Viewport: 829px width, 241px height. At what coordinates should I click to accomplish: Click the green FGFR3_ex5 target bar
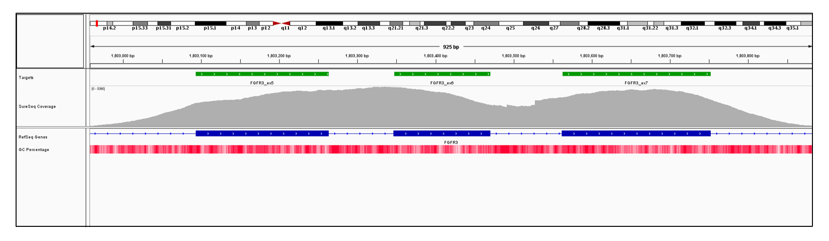[x=262, y=74]
